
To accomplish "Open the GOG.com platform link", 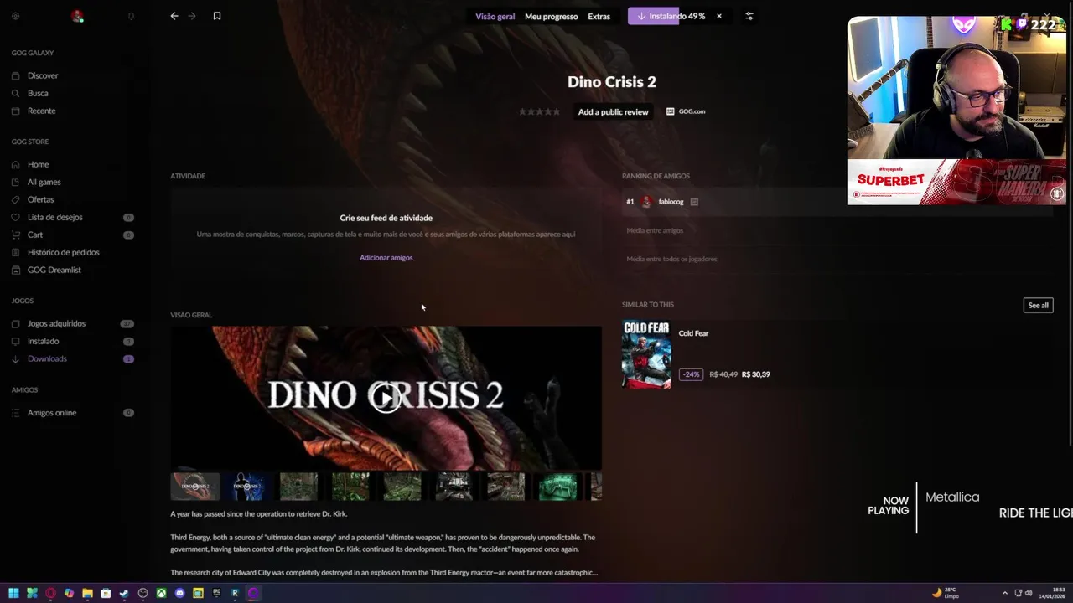I will (686, 111).
